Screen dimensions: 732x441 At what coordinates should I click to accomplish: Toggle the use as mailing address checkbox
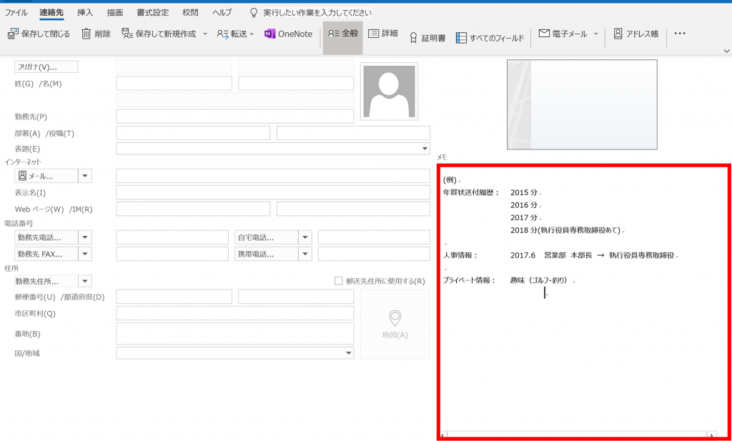[x=339, y=282]
